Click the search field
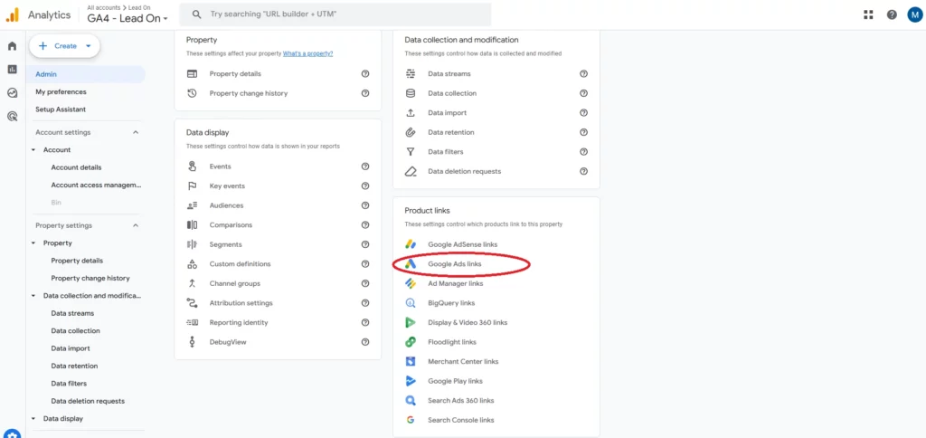The width and height of the screenshot is (926, 438). (x=335, y=14)
